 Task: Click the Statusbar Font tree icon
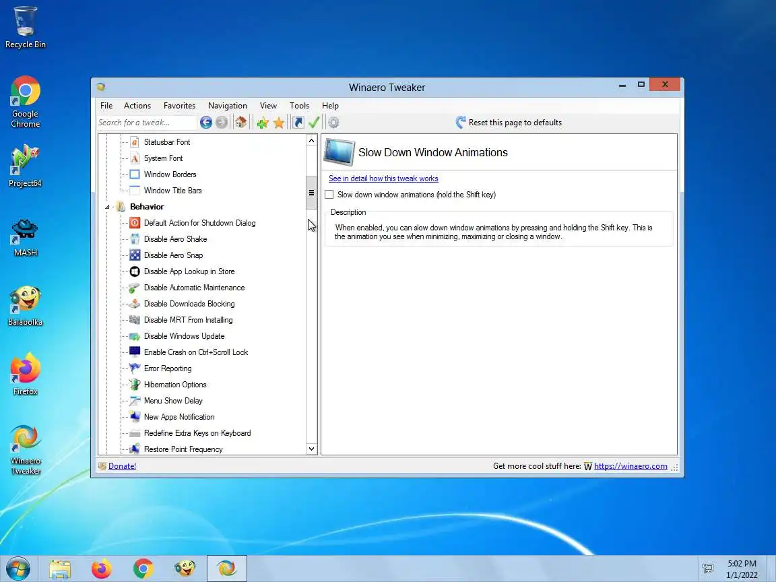135,142
